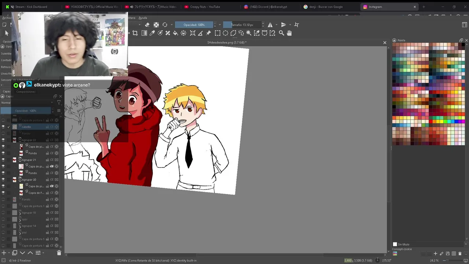The width and height of the screenshot is (469, 264).
Task: Select the color sampler eyedropper tool
Action: point(152,33)
